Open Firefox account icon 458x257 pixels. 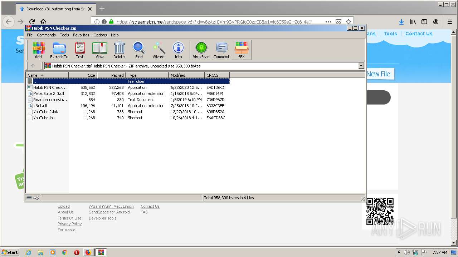coord(436,22)
